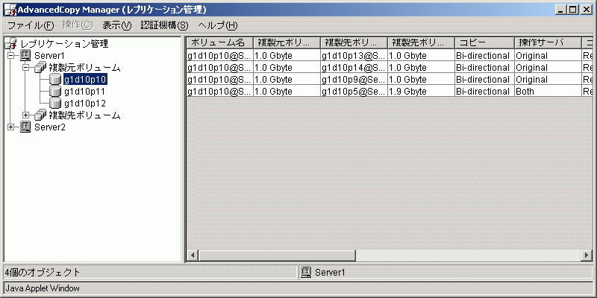Viewport: 597px width, 298px height.
Task: Select the 複製先ボリューム tree label
Action: 84,115
